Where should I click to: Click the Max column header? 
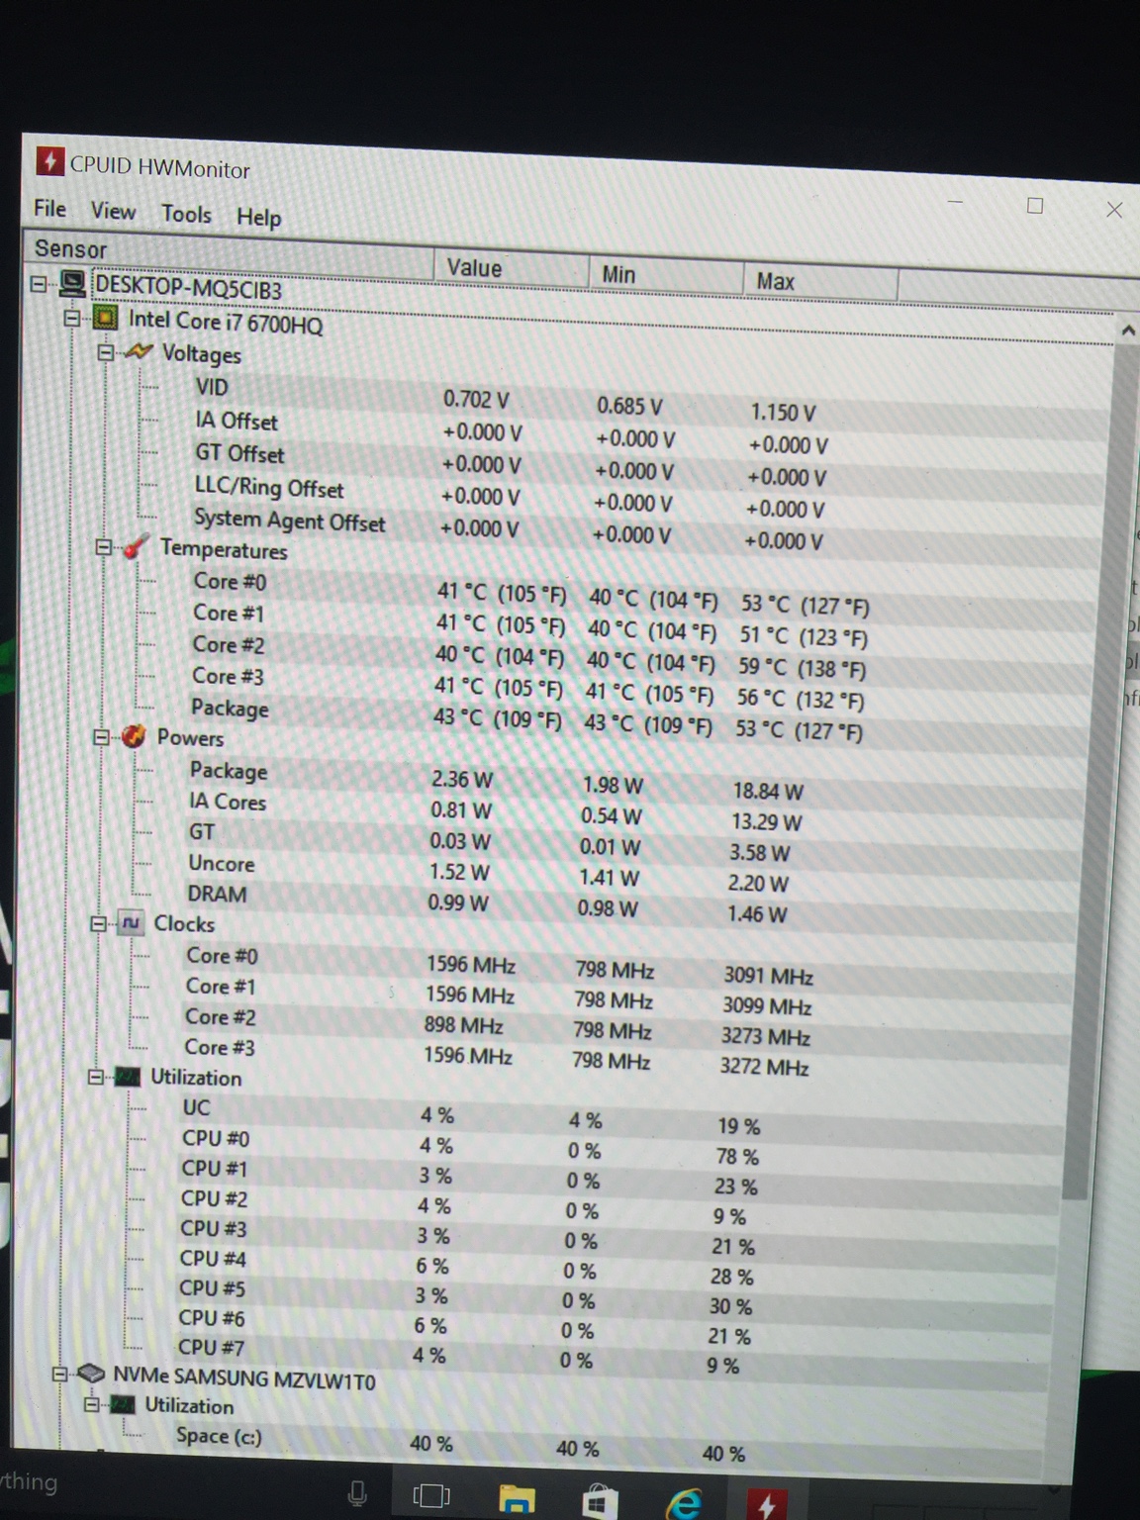tap(819, 281)
